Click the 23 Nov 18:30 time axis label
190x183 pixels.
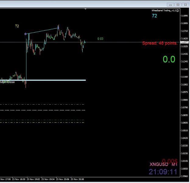pyautogui.click(x=19, y=179)
